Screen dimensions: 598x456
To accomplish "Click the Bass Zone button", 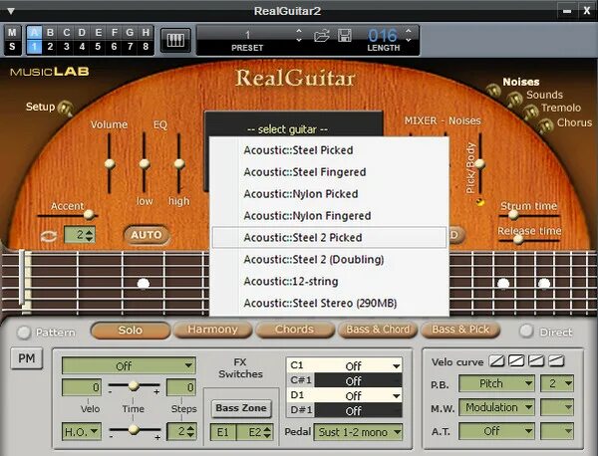I will [x=241, y=408].
